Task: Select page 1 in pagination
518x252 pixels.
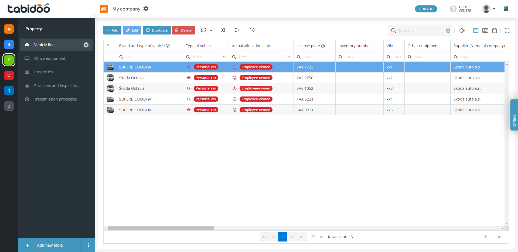Action: click(282, 237)
